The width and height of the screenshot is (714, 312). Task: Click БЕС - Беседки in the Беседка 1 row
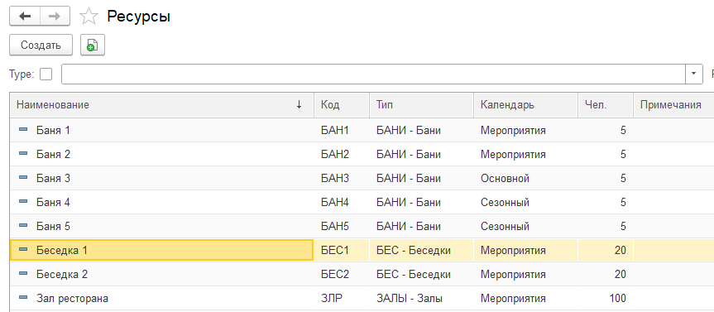[414, 251]
